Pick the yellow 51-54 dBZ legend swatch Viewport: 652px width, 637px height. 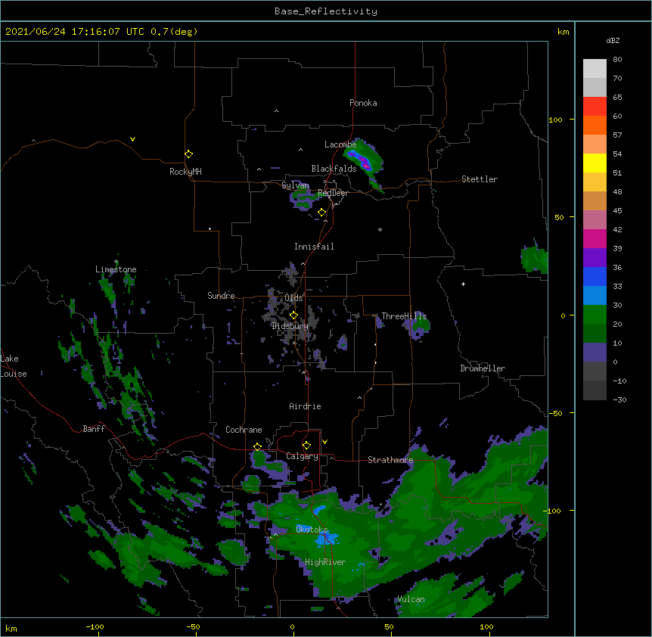tap(595, 163)
